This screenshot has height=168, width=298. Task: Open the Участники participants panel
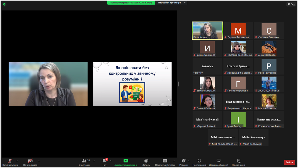coord(84,162)
